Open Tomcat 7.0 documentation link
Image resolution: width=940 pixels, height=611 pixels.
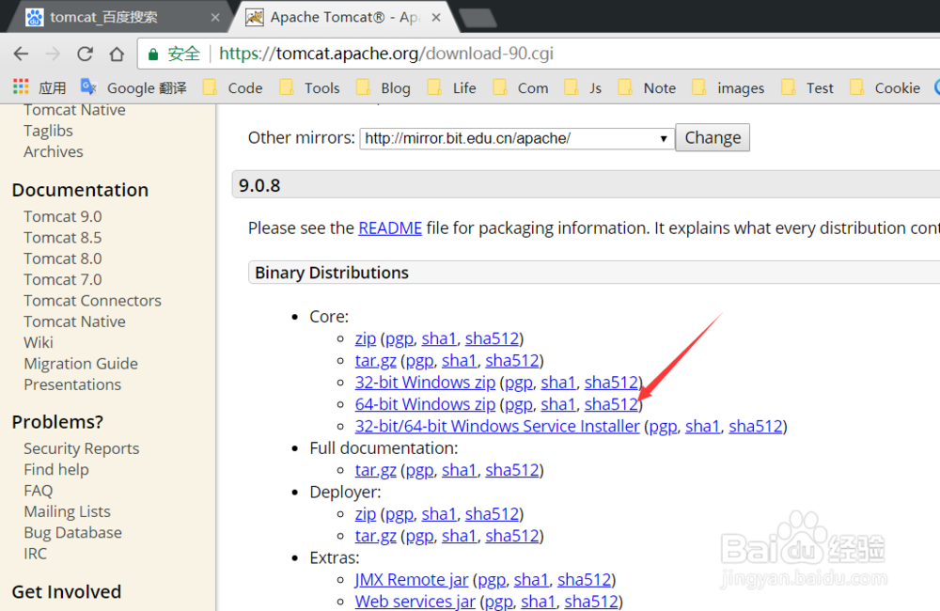[x=63, y=279]
